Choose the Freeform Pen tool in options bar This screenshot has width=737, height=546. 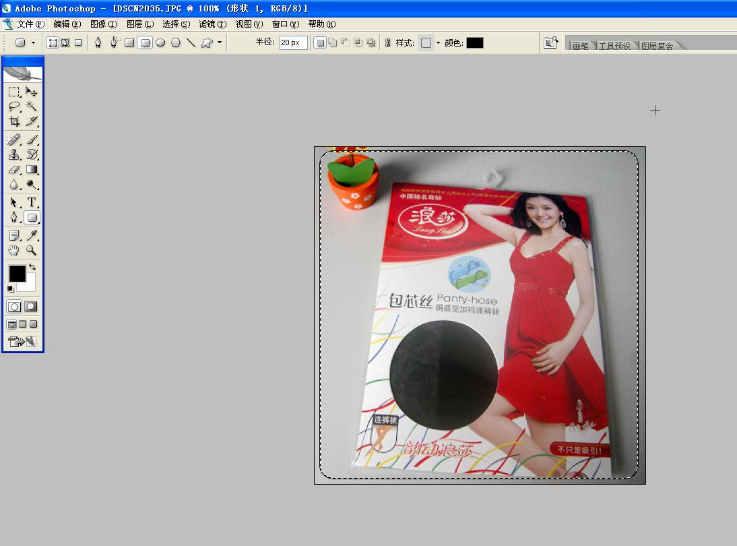[115, 42]
